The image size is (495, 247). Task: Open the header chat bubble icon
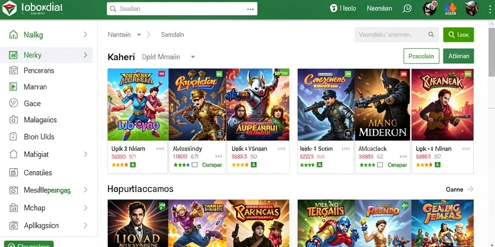click(407, 9)
